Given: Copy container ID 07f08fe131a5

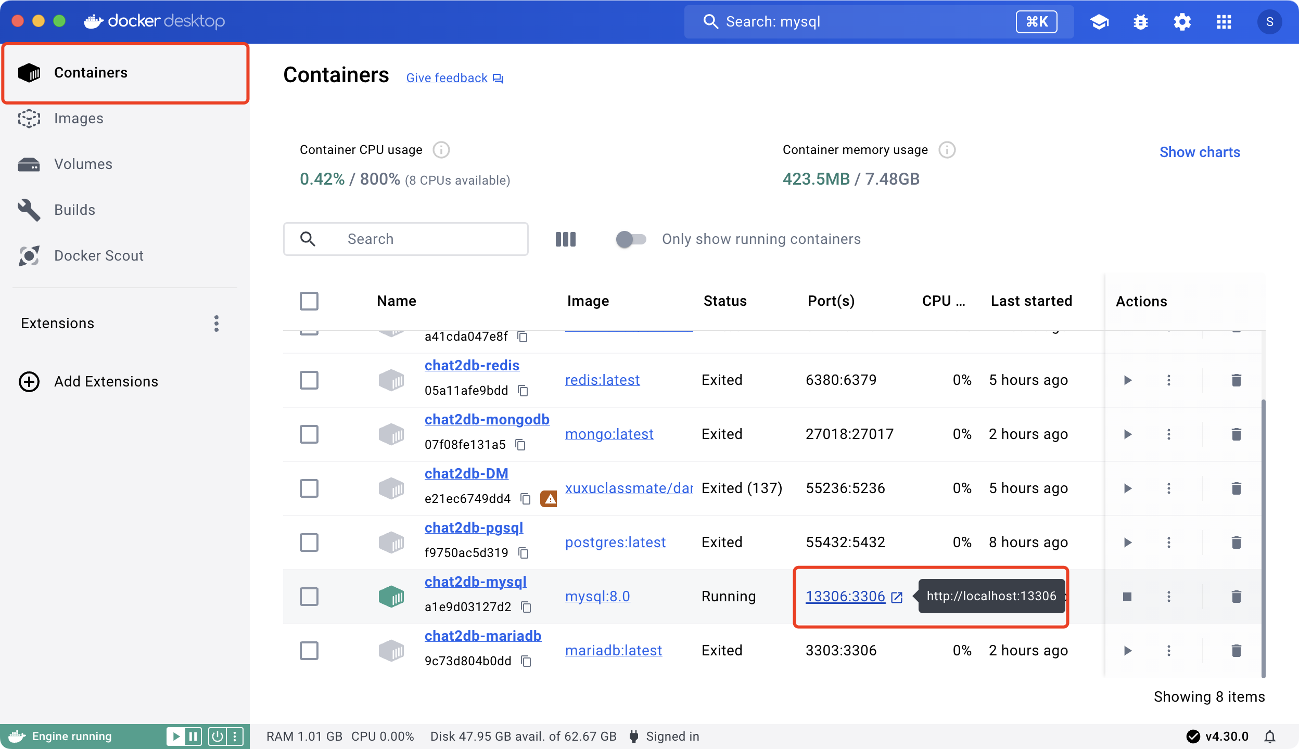Looking at the screenshot, I should [520, 445].
